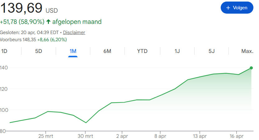259x140 pixels.
Task: Click the Voorbeurs 148,35 pre-market price
Action: point(18,40)
